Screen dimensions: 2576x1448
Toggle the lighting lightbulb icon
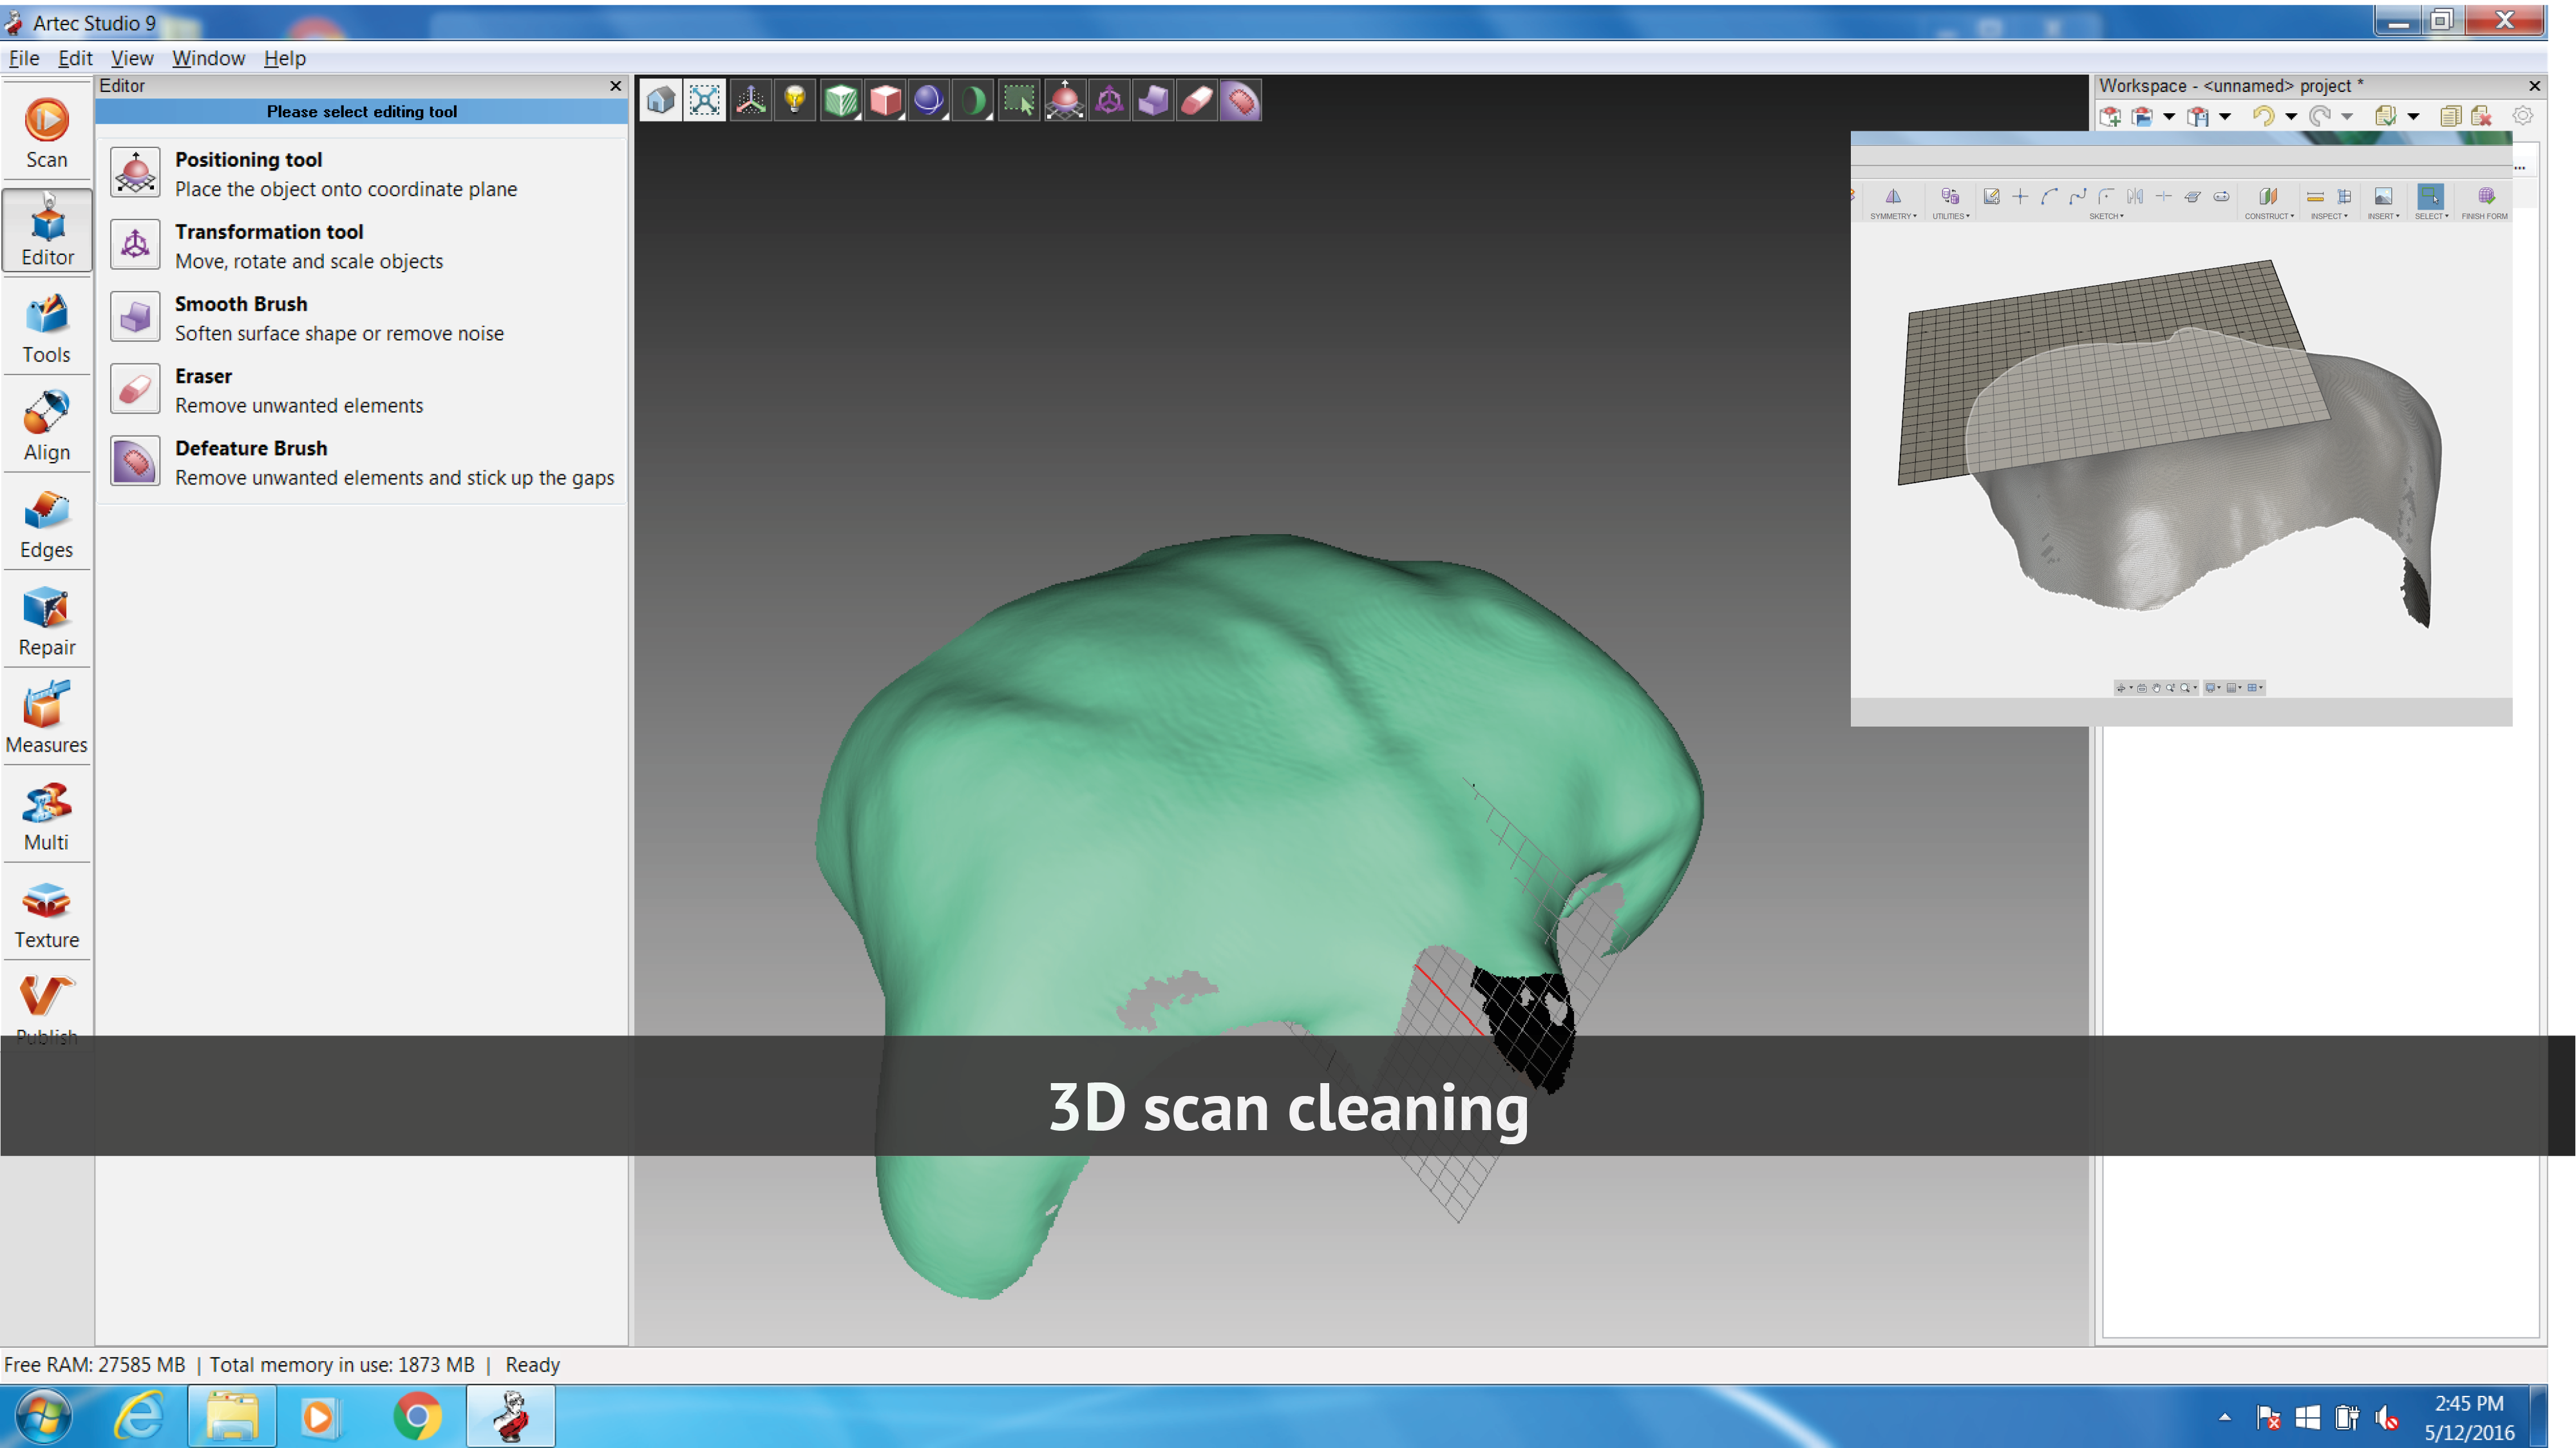pyautogui.click(x=795, y=100)
